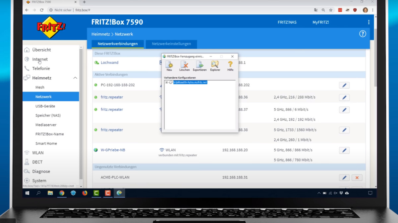
Task: Open the Lochwand device link
Action: point(109,63)
